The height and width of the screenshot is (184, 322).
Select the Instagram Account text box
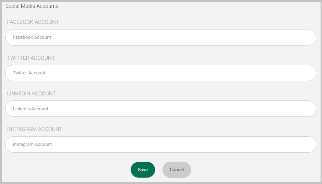tap(161, 144)
